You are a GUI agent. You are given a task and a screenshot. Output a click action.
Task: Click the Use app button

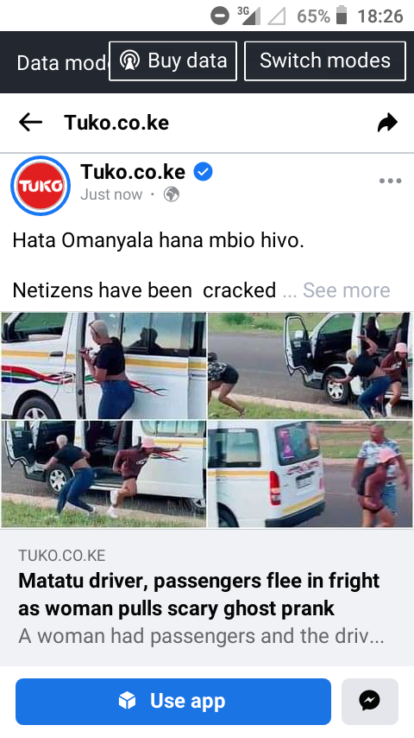pyautogui.click(x=173, y=702)
